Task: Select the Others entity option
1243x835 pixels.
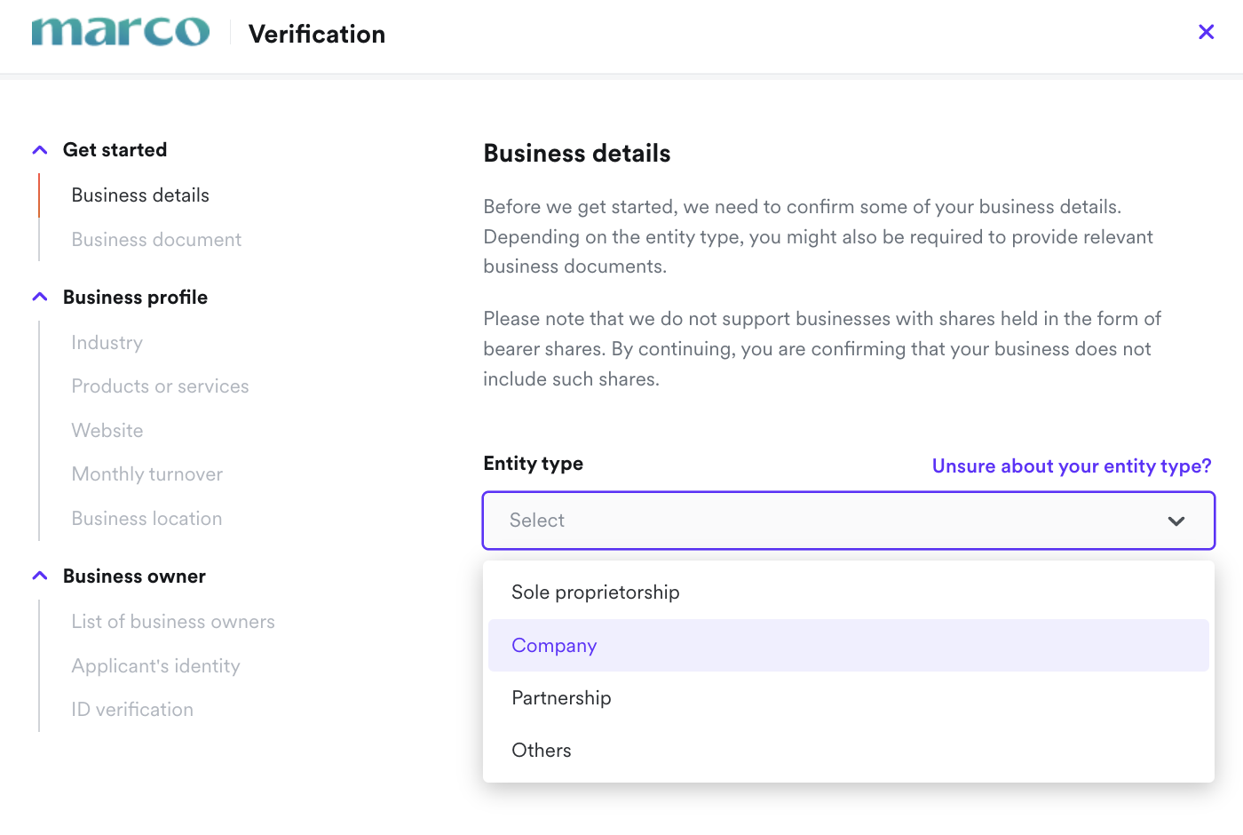Action: [542, 751]
